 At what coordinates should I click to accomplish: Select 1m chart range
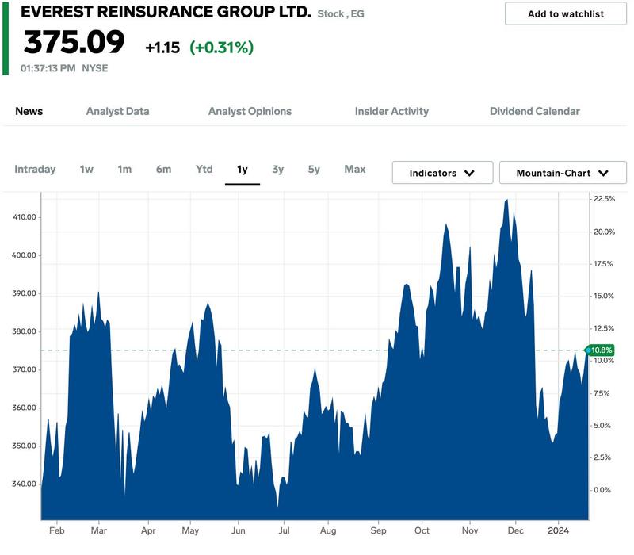(124, 169)
